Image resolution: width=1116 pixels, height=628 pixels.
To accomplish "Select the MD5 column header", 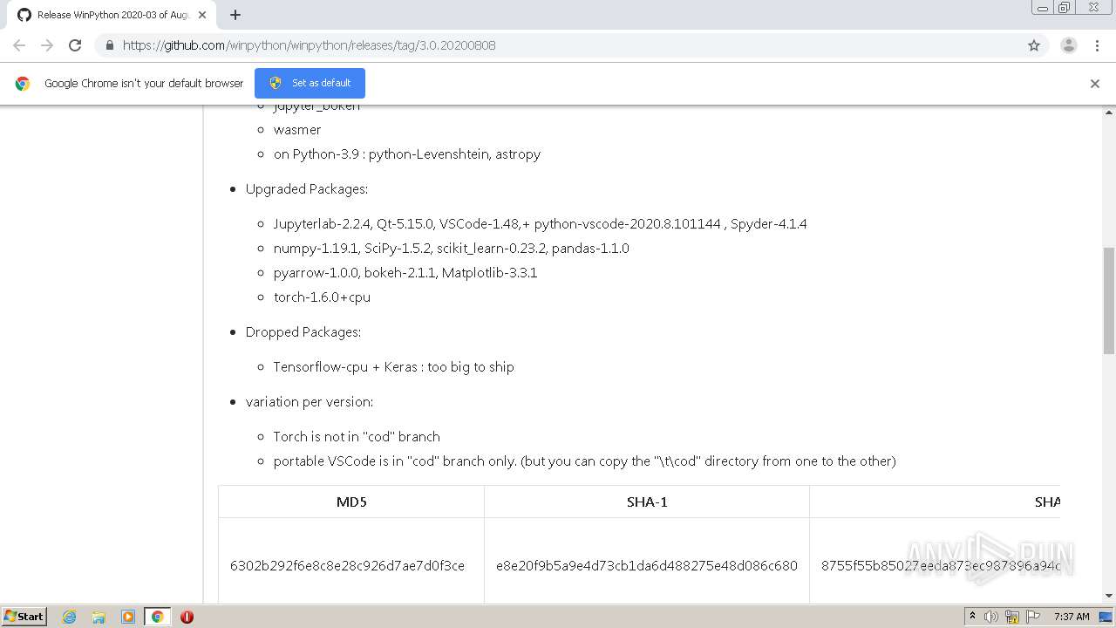I will point(350,502).
